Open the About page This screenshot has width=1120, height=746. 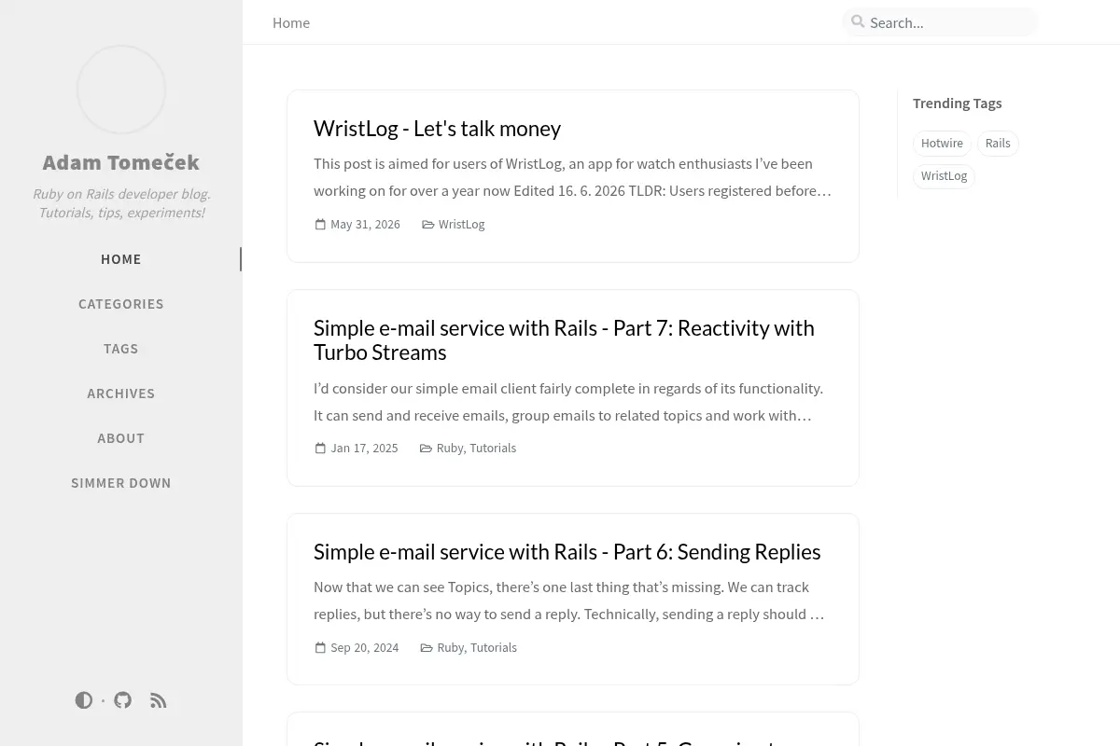[x=121, y=438]
